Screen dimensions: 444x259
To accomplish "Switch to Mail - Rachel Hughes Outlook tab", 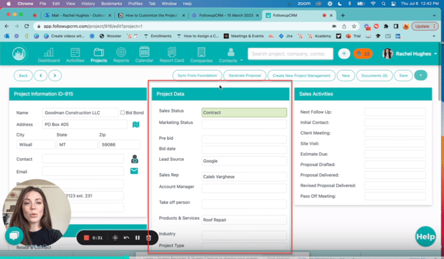I will pos(78,16).
